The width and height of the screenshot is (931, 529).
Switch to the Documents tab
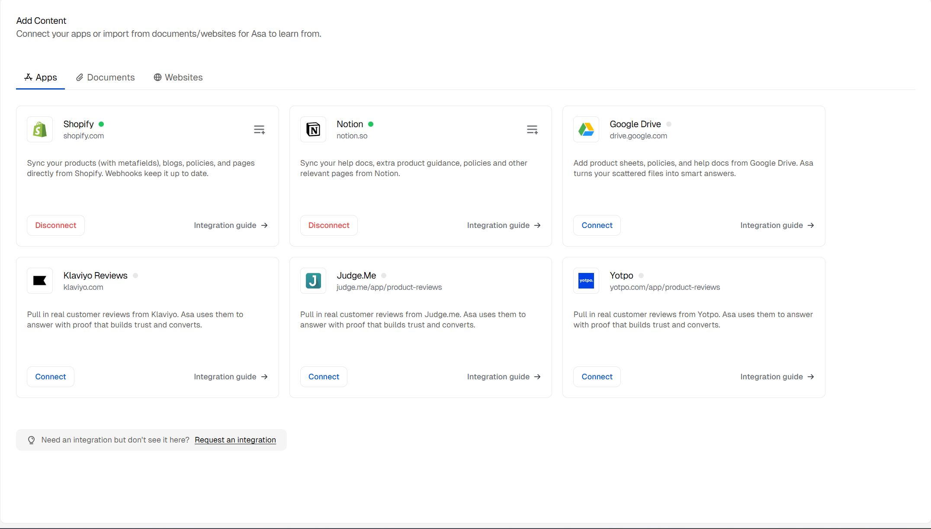tap(106, 77)
